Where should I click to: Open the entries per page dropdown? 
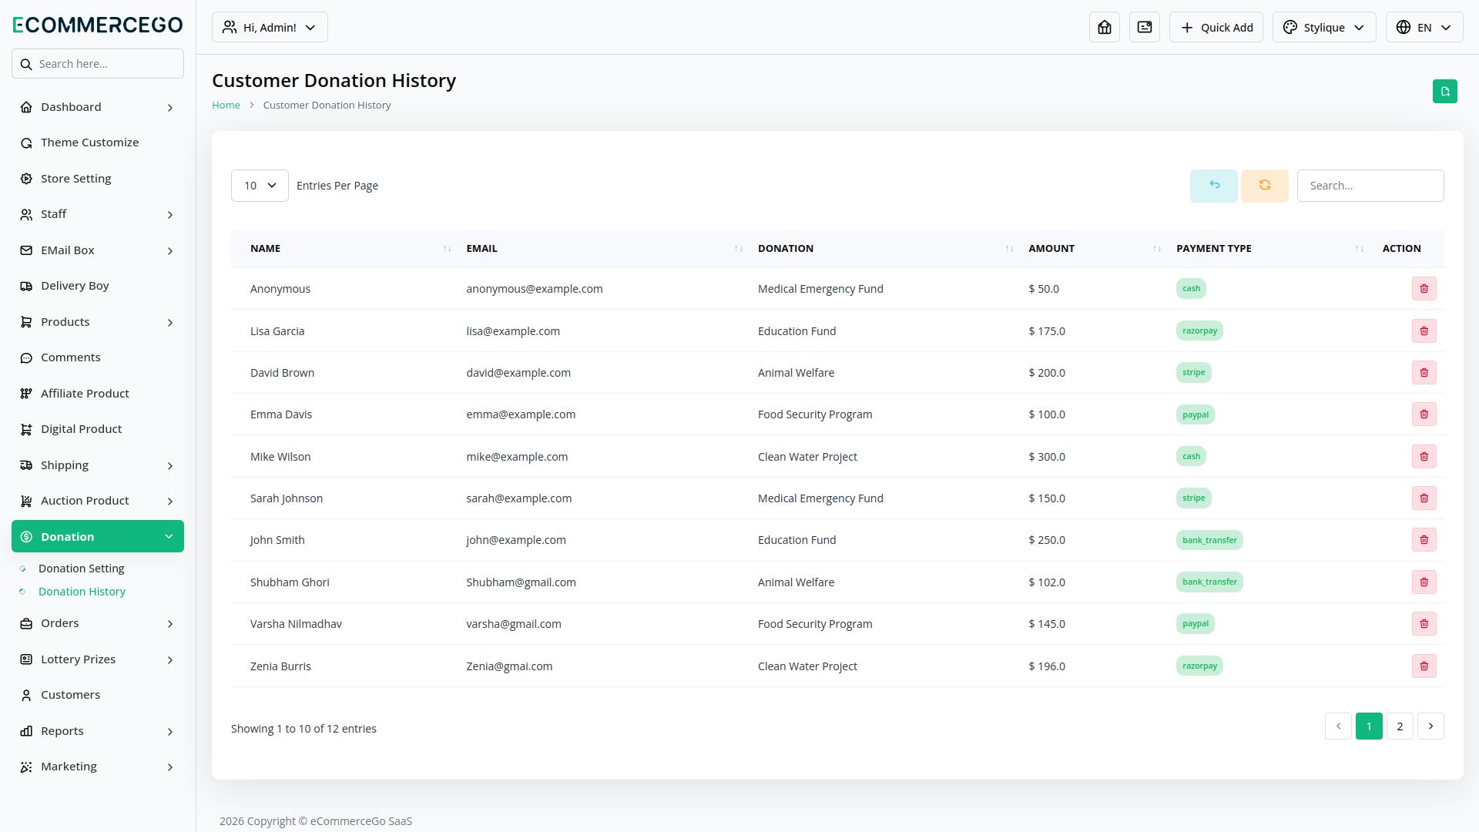[x=260, y=186]
